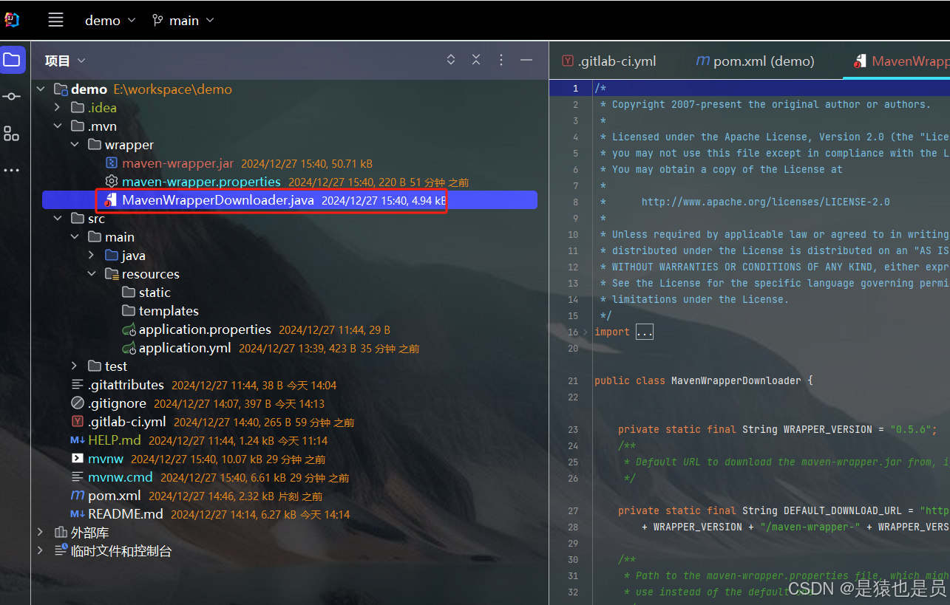950x605 pixels.
Task: Expand 临时文件和控制台 node
Action: coord(40,551)
